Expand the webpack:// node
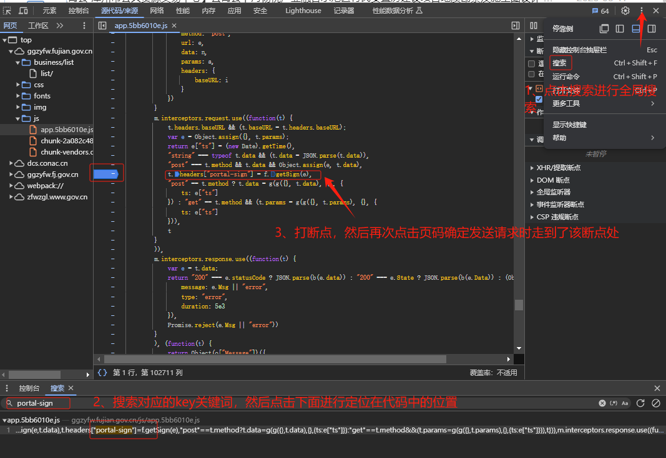The height and width of the screenshot is (458, 666). (x=11, y=186)
